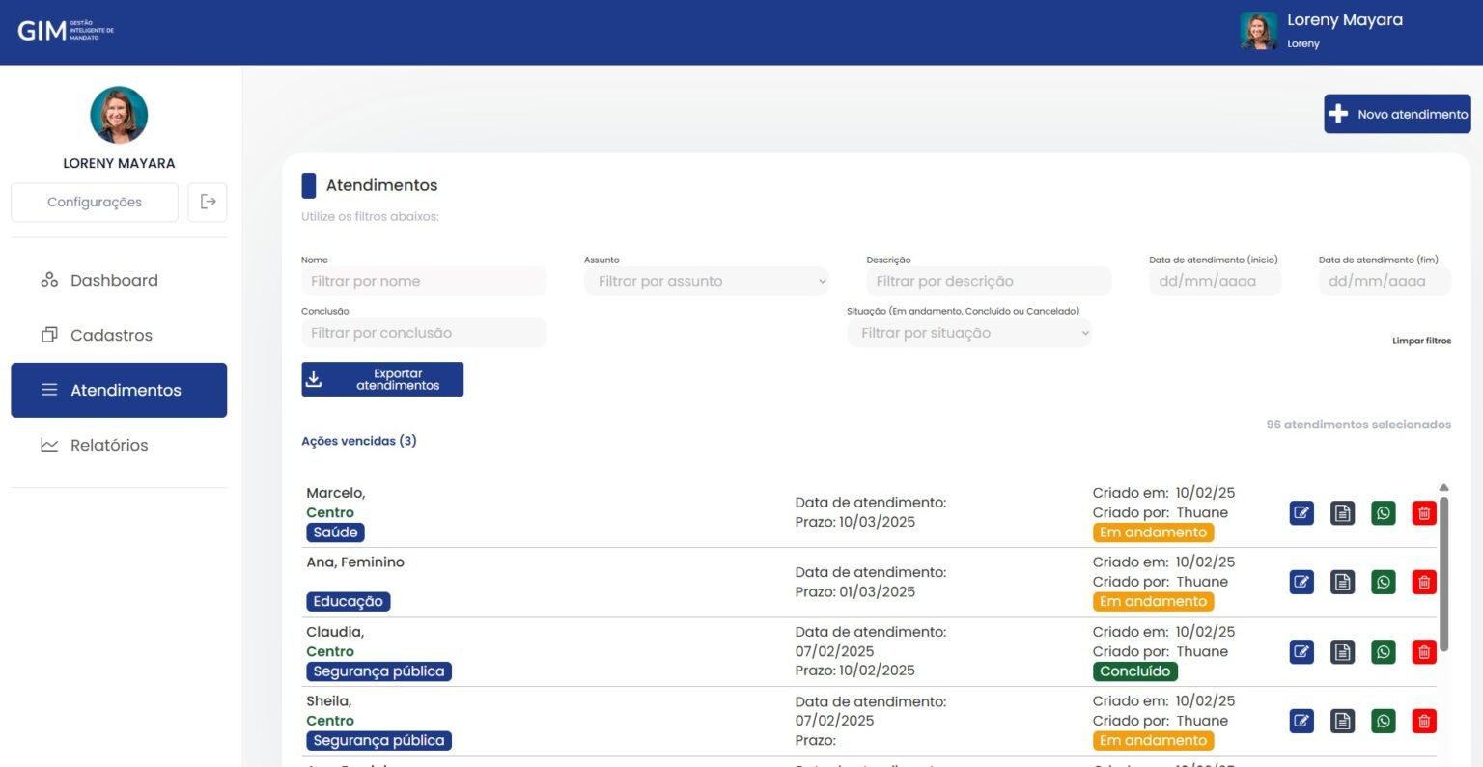Click edit icon for Marcelo's atendimento

coord(1301,513)
